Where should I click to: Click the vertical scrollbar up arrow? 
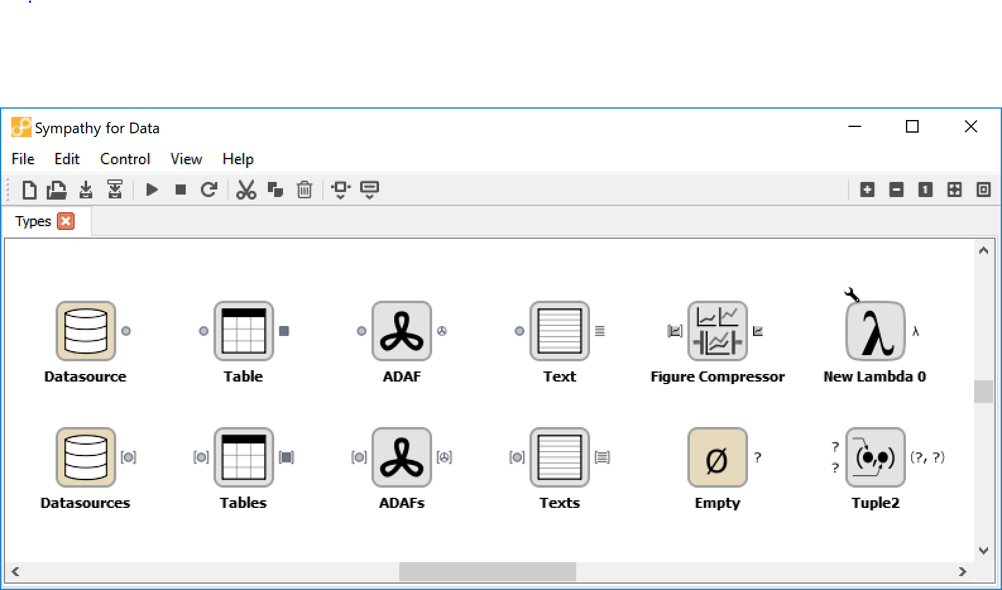click(984, 251)
